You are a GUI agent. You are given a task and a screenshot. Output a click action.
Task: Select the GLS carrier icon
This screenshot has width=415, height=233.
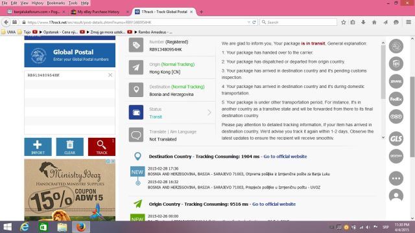pos(396,139)
